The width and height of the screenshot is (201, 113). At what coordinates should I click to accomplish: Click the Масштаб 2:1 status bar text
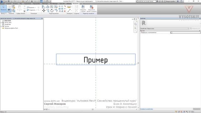(3, 112)
